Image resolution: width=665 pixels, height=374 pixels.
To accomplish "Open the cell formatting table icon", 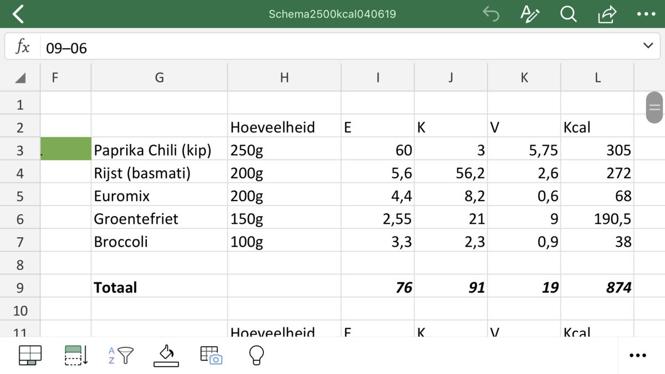I will pos(30,355).
